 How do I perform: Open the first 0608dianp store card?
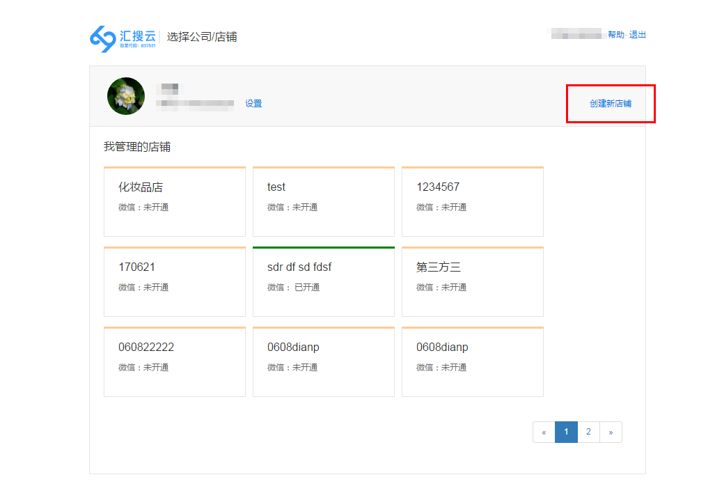(x=324, y=362)
